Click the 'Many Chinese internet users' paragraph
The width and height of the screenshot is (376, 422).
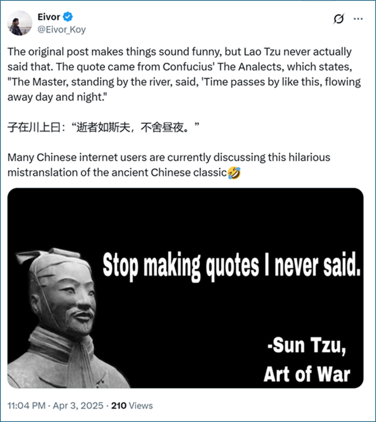[x=169, y=165]
